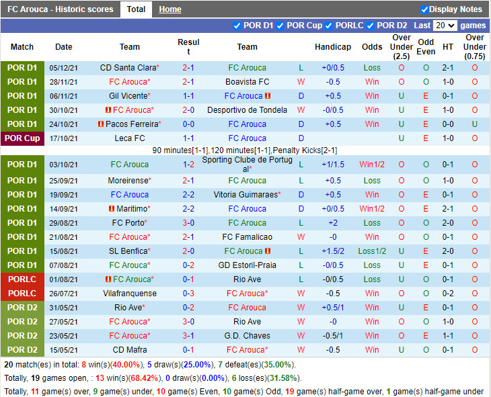The image size is (491, 397).
Task: Click POR Cup league label on 17/10/21
Action: pos(22,138)
